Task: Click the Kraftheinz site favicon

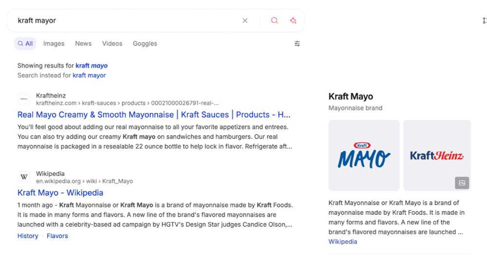Action: coord(24,99)
